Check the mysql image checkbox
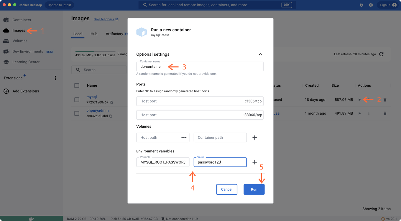 [77, 99]
